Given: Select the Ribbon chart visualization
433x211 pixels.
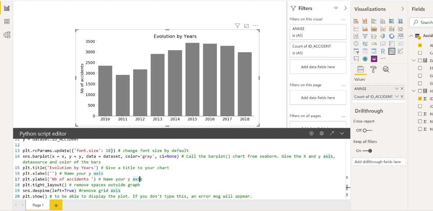Looking at the screenshot, I should pos(401,28).
